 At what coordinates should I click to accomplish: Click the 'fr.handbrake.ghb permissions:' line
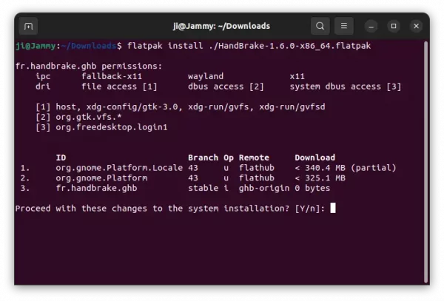[x=89, y=67]
